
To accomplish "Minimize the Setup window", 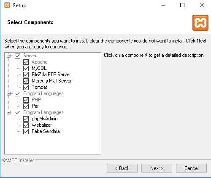I will [163, 5].
